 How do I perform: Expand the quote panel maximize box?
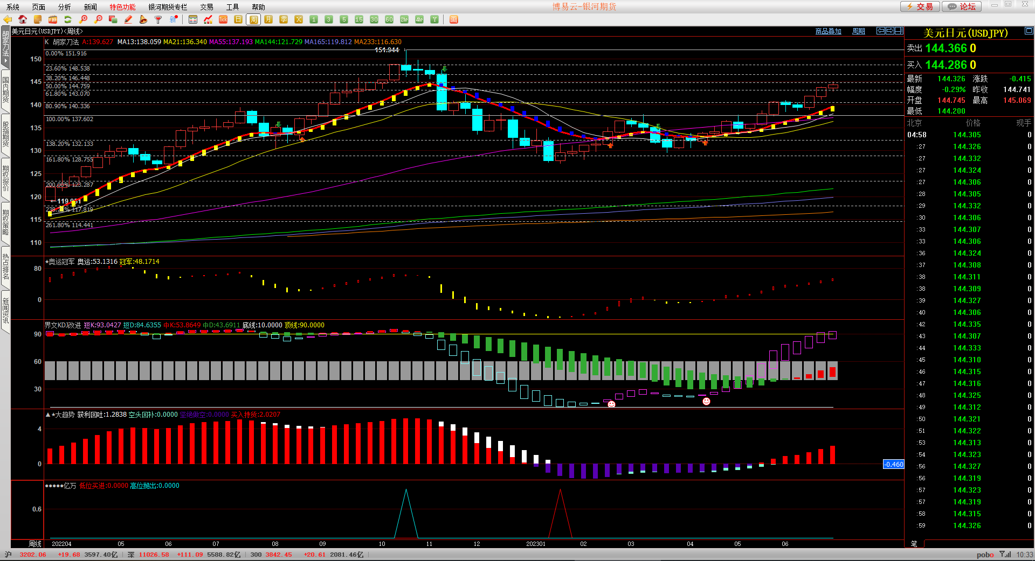click(1029, 31)
